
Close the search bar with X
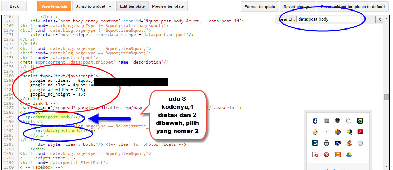coord(380,19)
